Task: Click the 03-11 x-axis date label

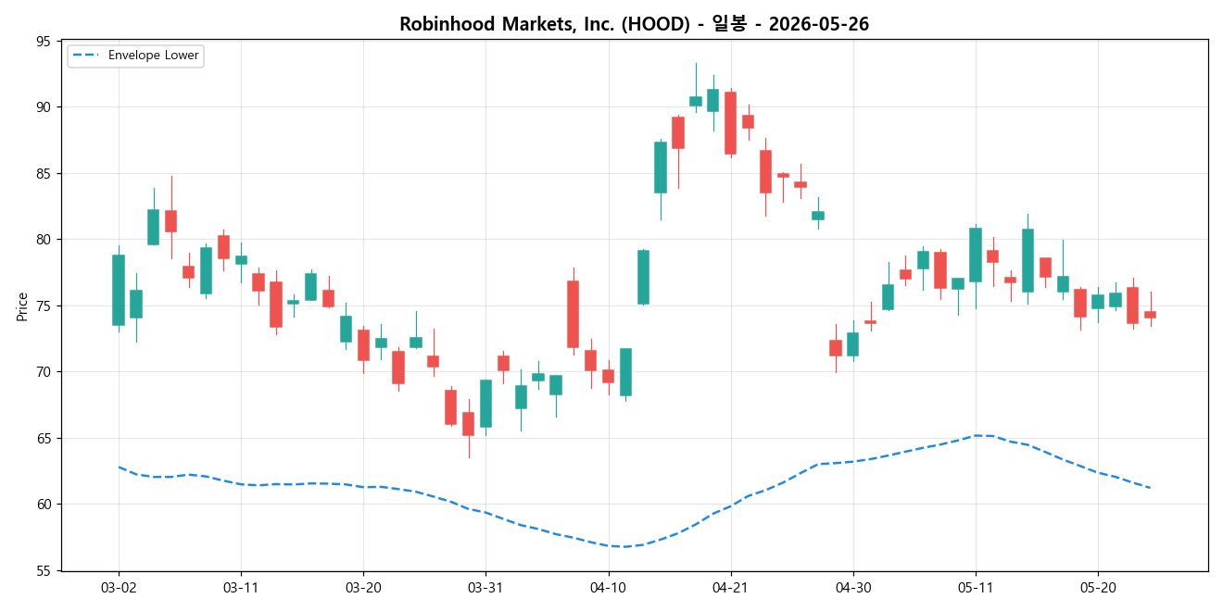Action: coord(241,587)
